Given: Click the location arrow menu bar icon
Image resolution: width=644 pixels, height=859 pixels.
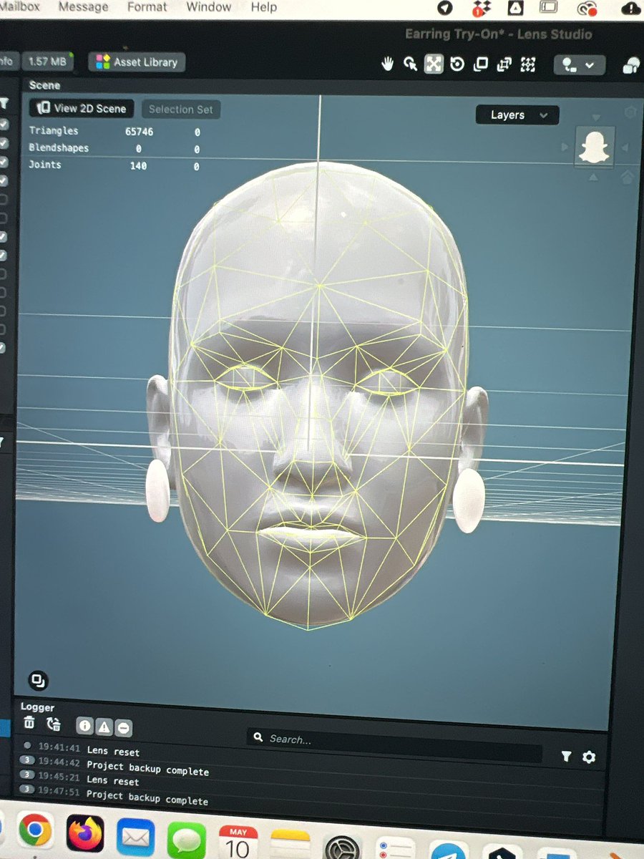Looking at the screenshot, I should [x=445, y=8].
